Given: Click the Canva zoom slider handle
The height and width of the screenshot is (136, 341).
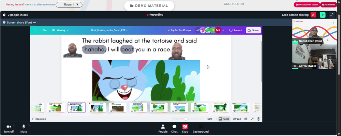Looking at the screenshot, I should [x=186, y=119].
